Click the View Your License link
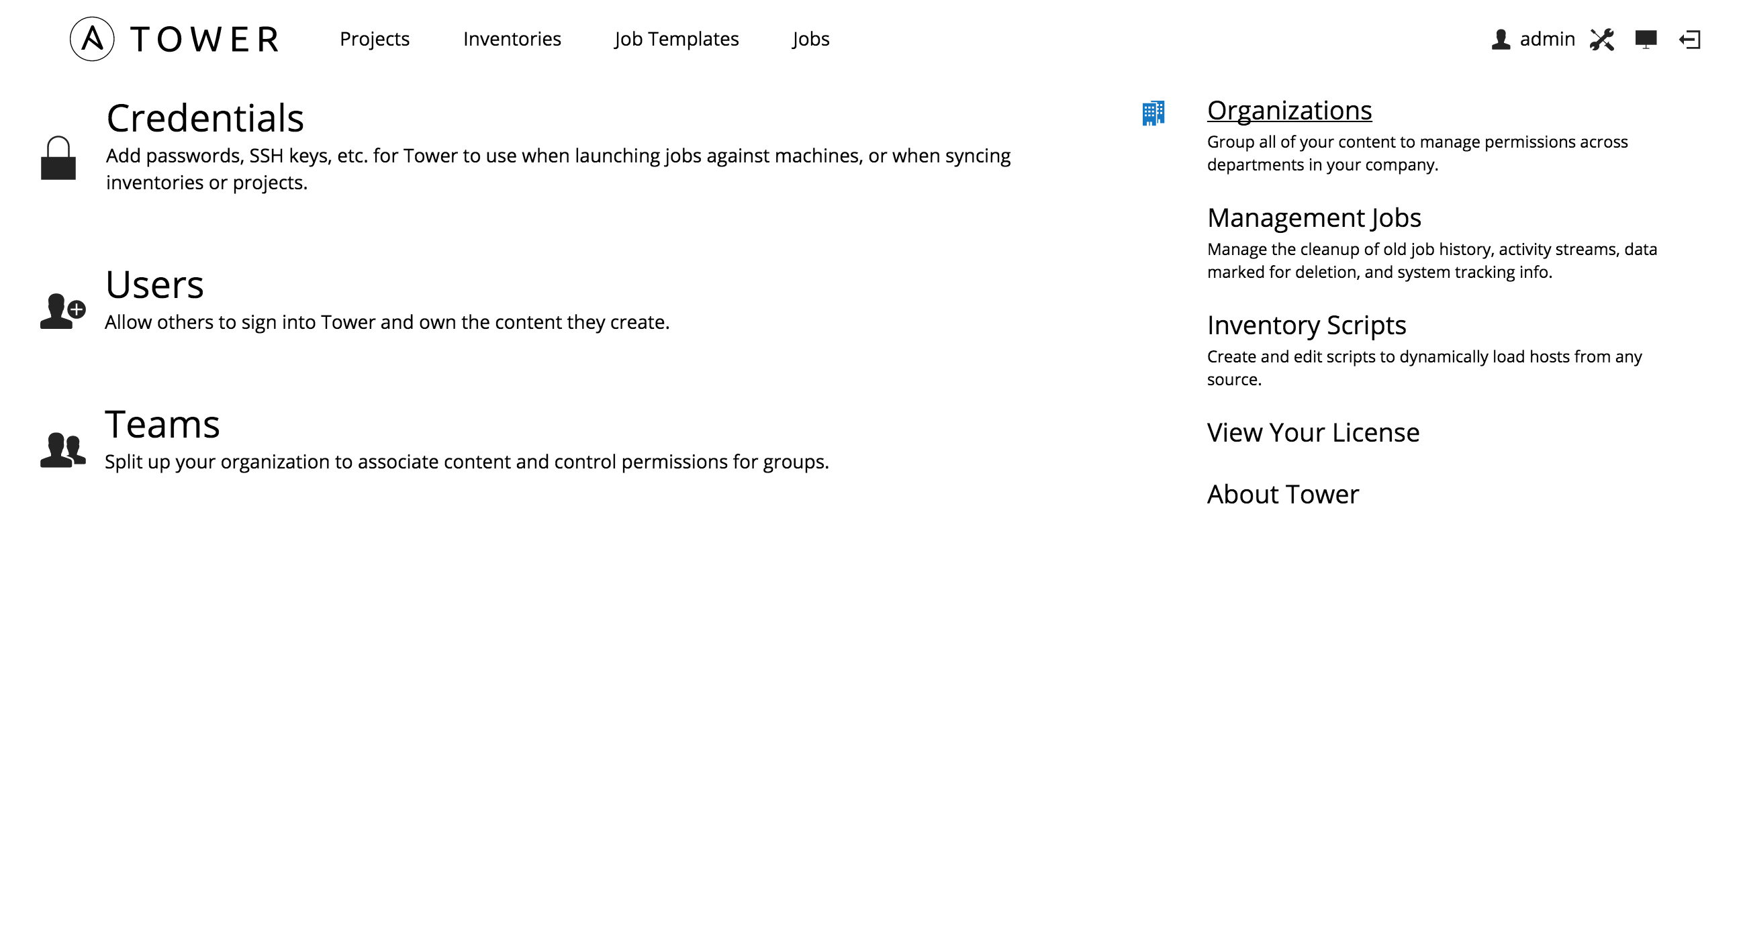Screen dimensions: 1743x941 click(1312, 432)
